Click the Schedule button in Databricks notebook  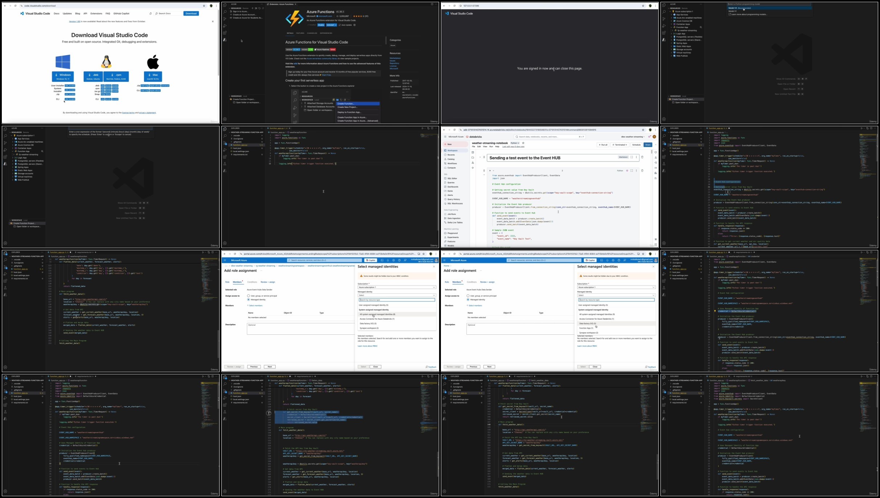click(636, 145)
